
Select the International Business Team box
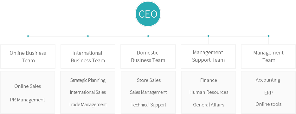tap(88, 56)
